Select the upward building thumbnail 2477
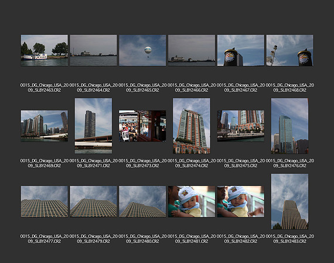Viewport: 334px width, 263px height. 45,202
